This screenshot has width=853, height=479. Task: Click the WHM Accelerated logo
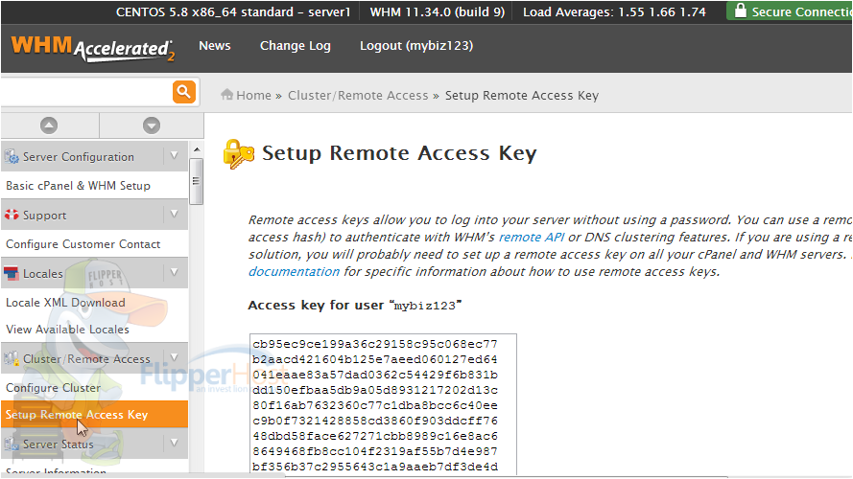click(92, 48)
